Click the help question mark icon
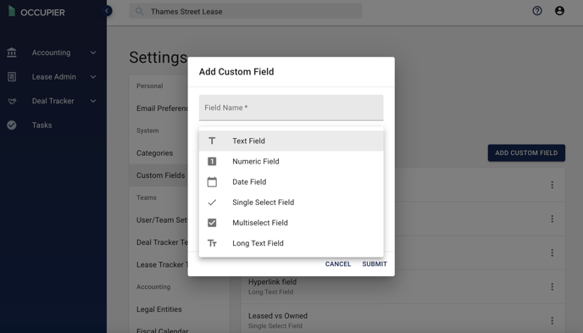Viewport: 583px width, 333px height. (537, 11)
